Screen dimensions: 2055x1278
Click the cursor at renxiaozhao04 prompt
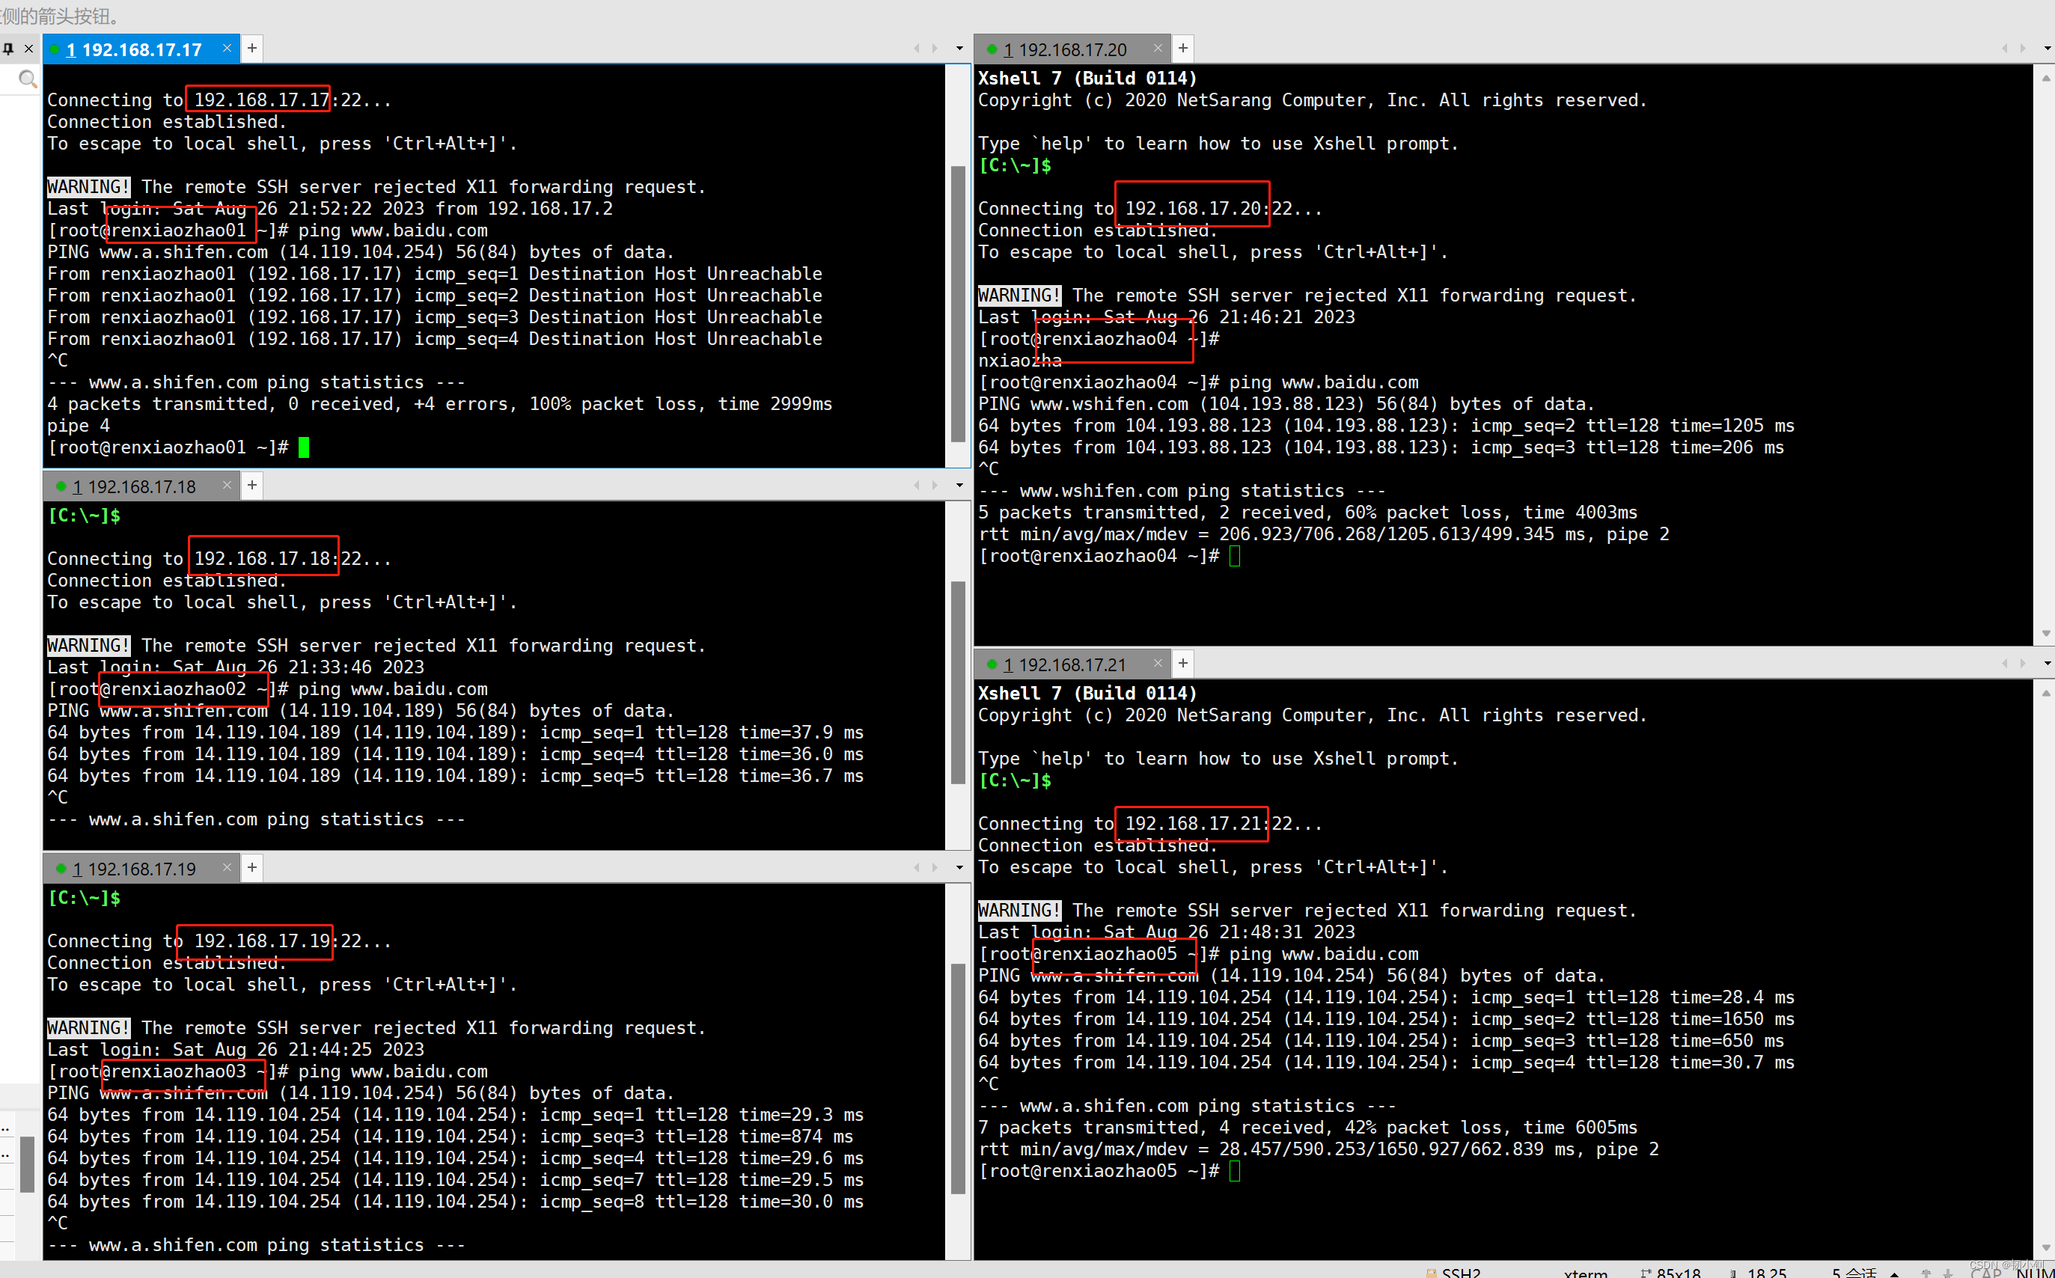(1235, 556)
